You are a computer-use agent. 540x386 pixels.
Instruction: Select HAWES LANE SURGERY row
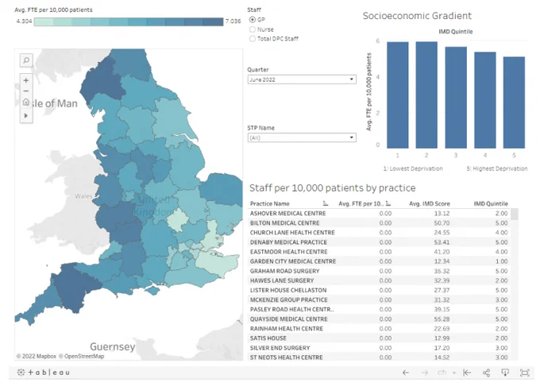click(379, 280)
